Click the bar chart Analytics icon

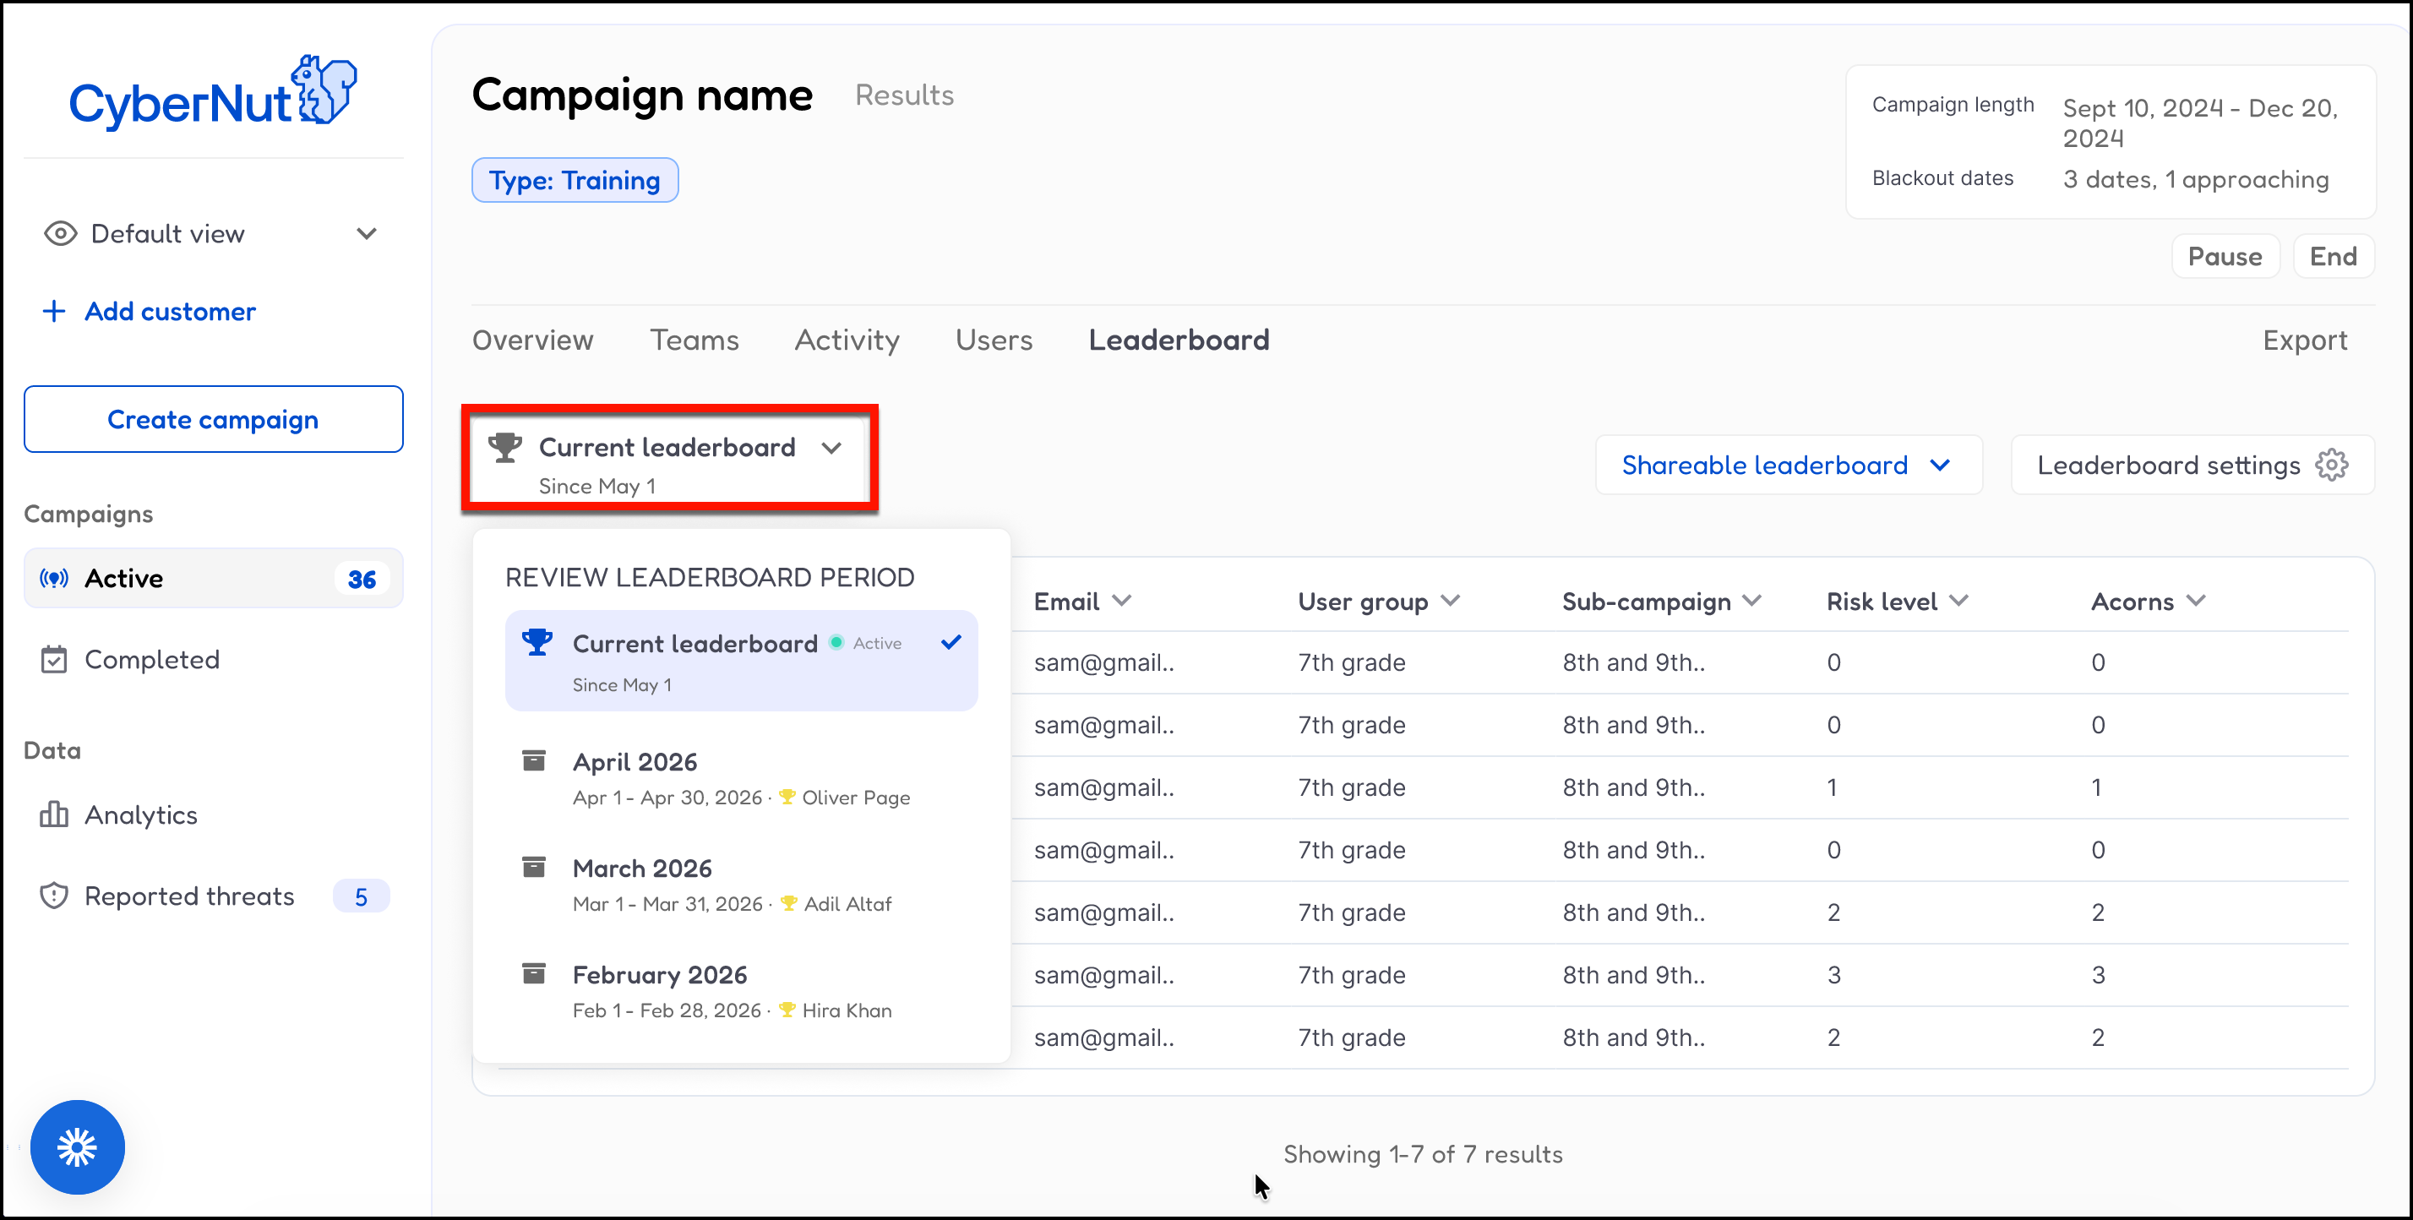(54, 814)
